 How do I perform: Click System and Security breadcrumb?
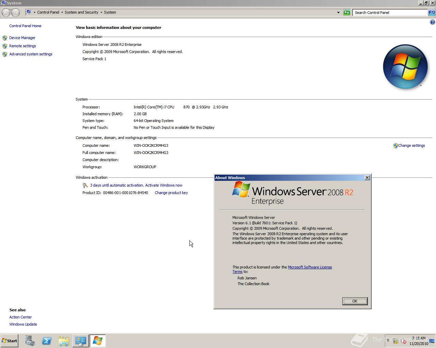pyautogui.click(x=81, y=12)
